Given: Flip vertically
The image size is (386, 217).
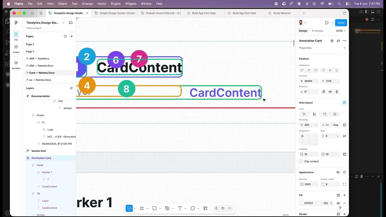Looking at the screenshot, I should (x=337, y=92).
